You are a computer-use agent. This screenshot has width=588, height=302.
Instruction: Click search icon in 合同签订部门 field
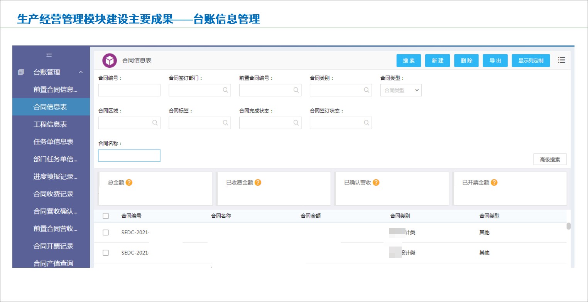coord(225,90)
